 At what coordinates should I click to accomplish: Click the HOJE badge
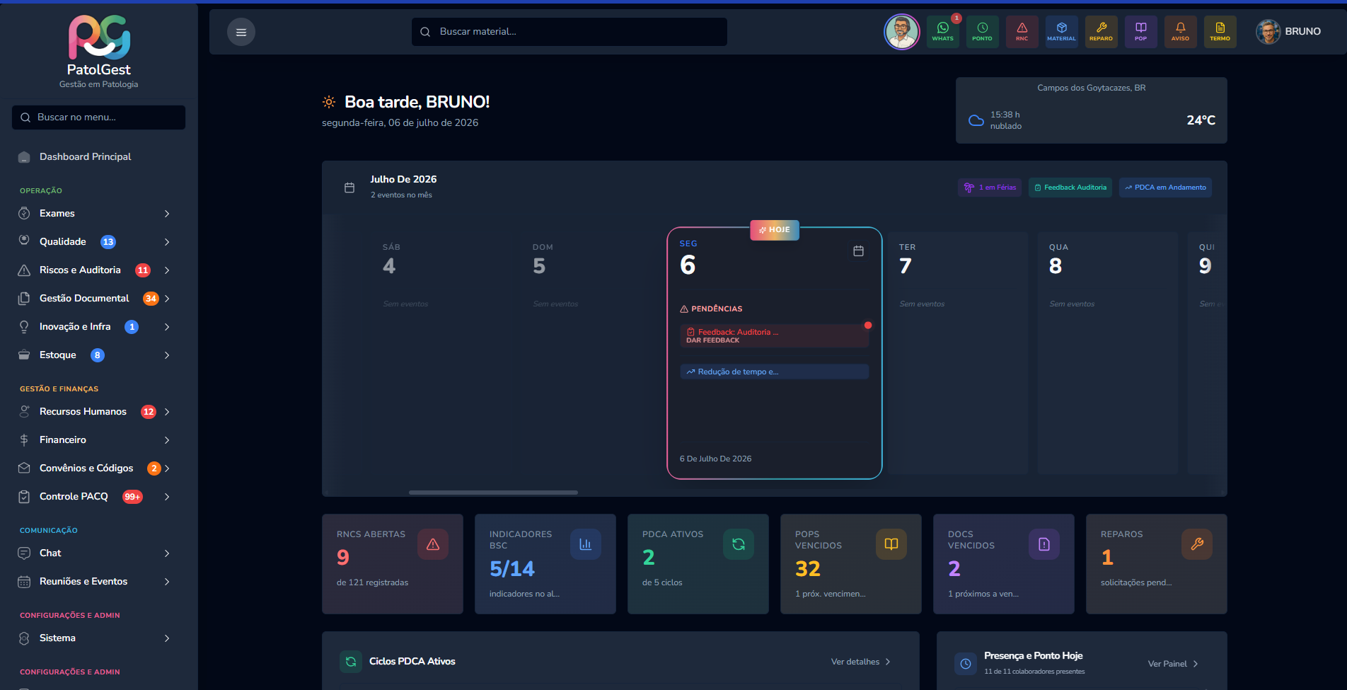click(775, 230)
